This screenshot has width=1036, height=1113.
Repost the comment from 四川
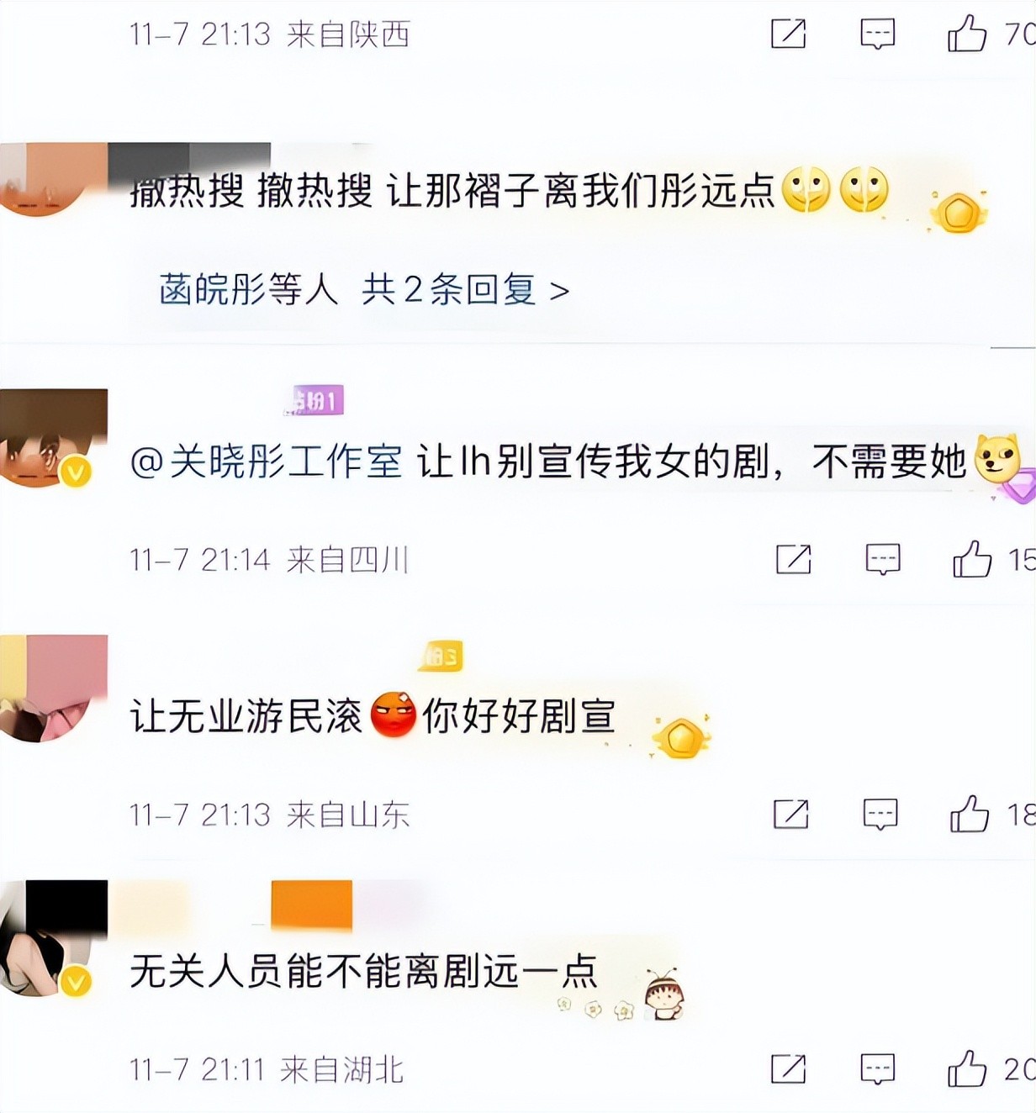(x=794, y=559)
